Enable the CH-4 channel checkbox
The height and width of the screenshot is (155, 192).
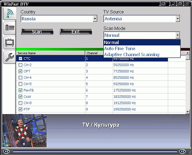pyautogui.click(x=20, y=78)
